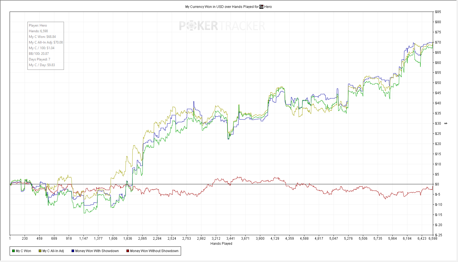Click the "2,524" x-axis tick label
Screen dimensions: 458x262
tap(172, 239)
